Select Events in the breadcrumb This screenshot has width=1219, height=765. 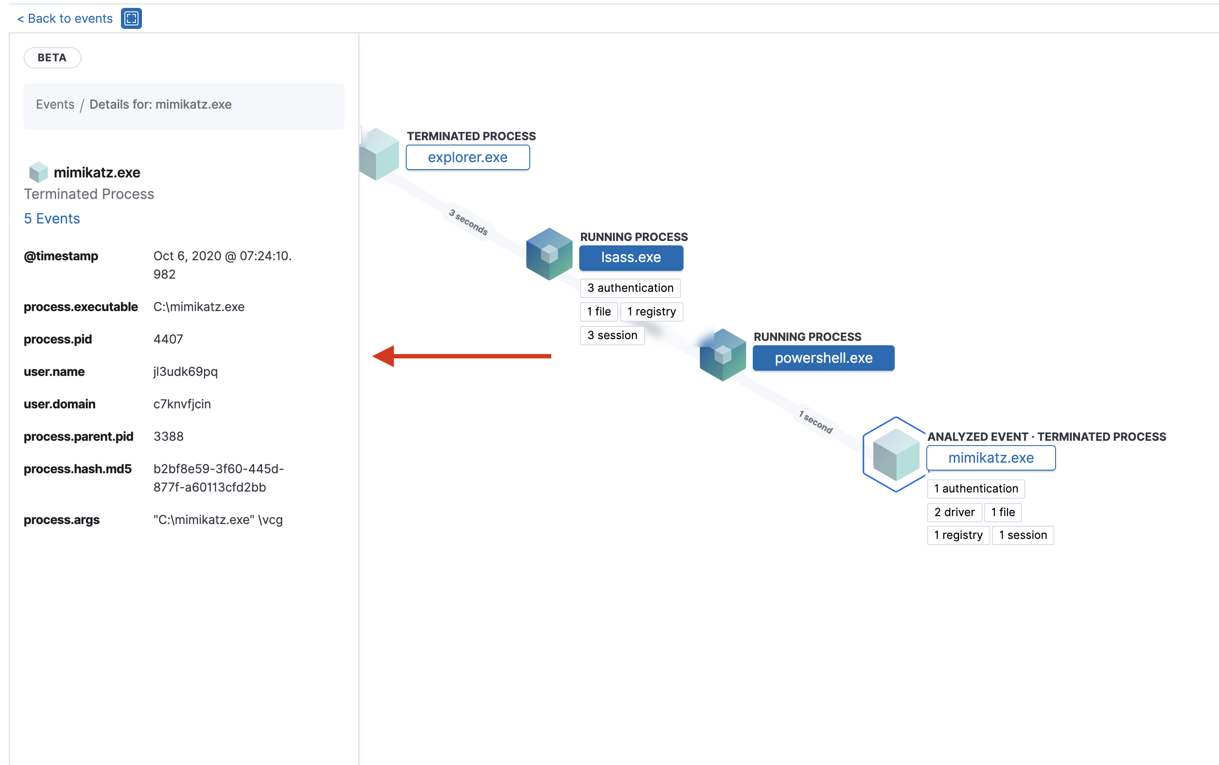(x=55, y=104)
